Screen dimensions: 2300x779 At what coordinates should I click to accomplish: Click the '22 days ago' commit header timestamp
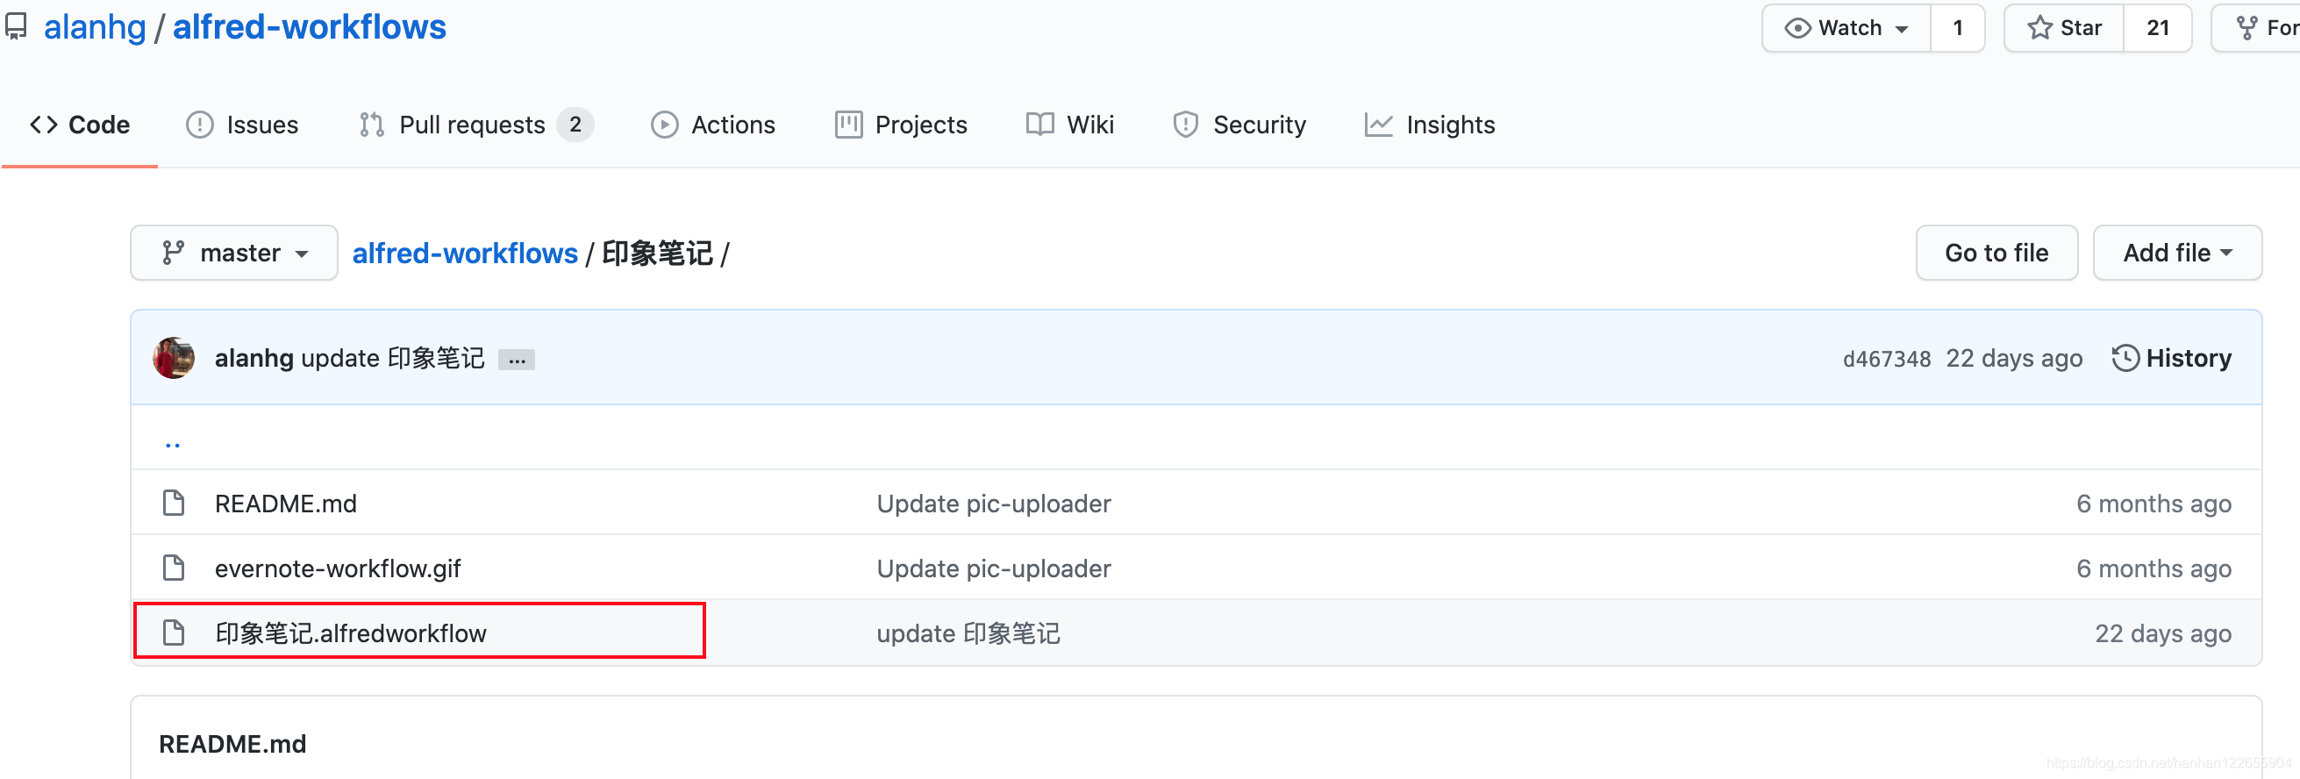(x=2014, y=358)
